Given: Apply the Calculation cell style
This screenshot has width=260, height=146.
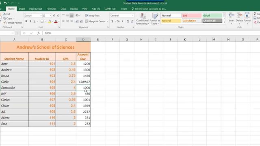Looking at the screenshot, I should pos(192,21).
